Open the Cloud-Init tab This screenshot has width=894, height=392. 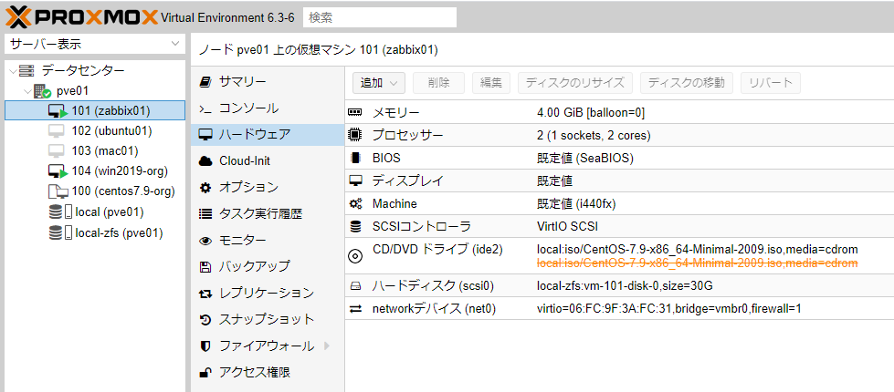(x=268, y=161)
